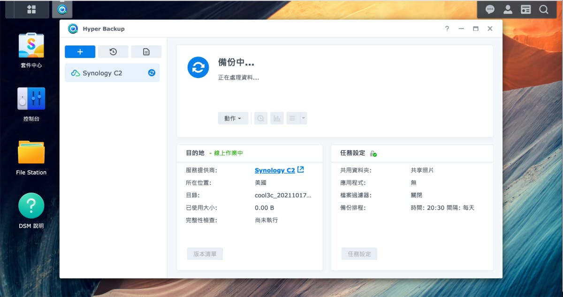Image resolution: width=563 pixels, height=297 pixels.
Task: Click the notifications chat bubble icon
Action: [x=490, y=9]
